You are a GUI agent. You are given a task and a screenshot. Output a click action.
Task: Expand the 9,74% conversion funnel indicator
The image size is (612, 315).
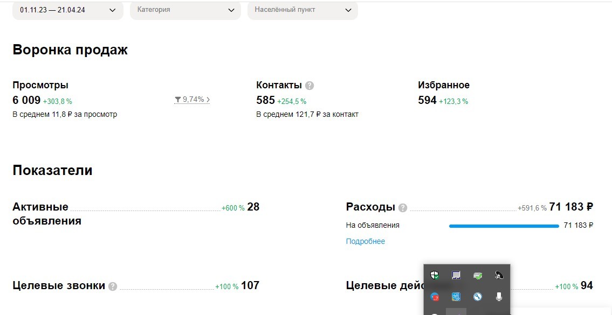click(192, 100)
